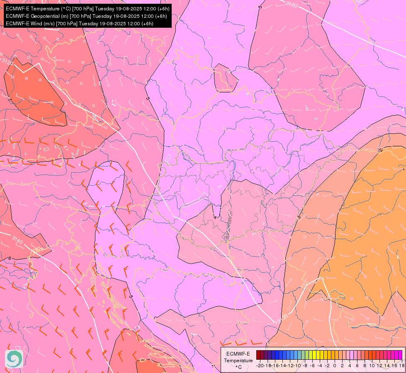This screenshot has height=373, width=406.
Task: Select the ECMWF-E Geopotential (m) title line
Action: pos(86,16)
